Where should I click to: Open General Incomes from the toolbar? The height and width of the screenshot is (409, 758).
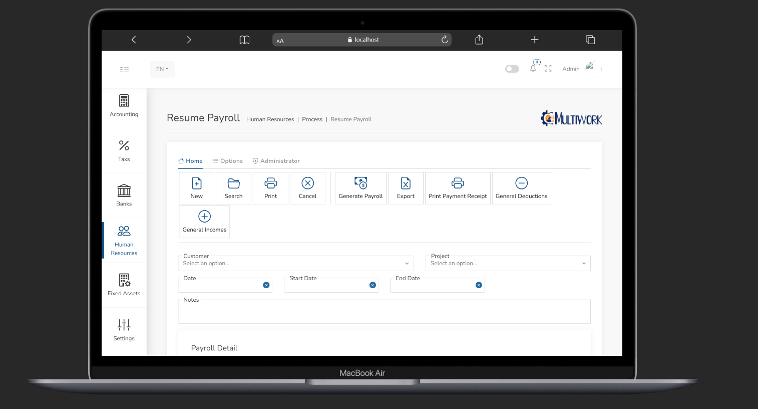[x=204, y=217]
